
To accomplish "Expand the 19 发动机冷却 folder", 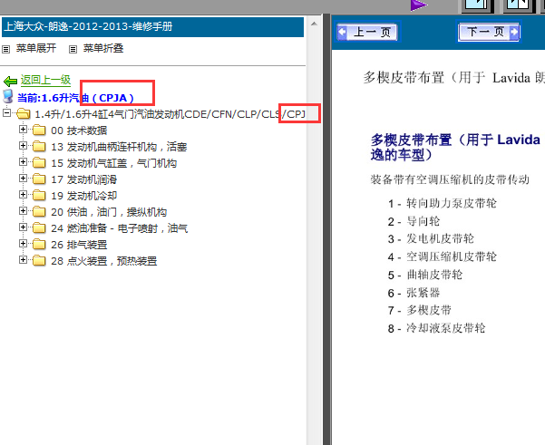I will (23, 195).
